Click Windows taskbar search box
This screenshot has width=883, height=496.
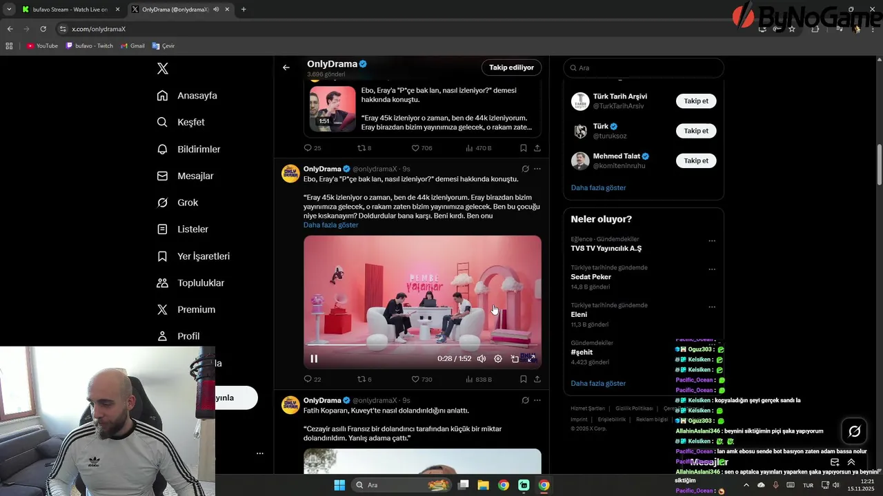coord(402,485)
